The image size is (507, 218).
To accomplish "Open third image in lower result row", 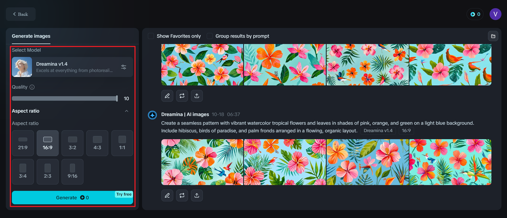I will tap(368, 162).
